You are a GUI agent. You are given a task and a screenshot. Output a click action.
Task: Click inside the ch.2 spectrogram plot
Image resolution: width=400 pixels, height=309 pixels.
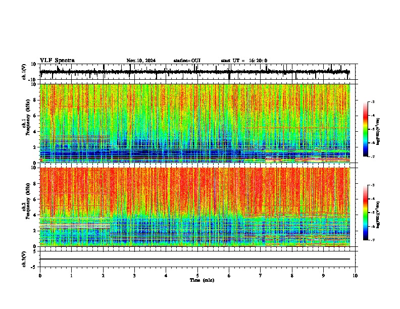pyautogui.click(x=195, y=207)
